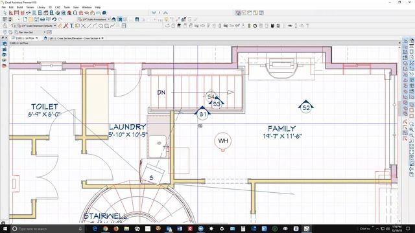Image resolution: width=415 pixels, height=233 pixels.
Task: Close the Cross Section 4 tab
Action: tap(102, 38)
